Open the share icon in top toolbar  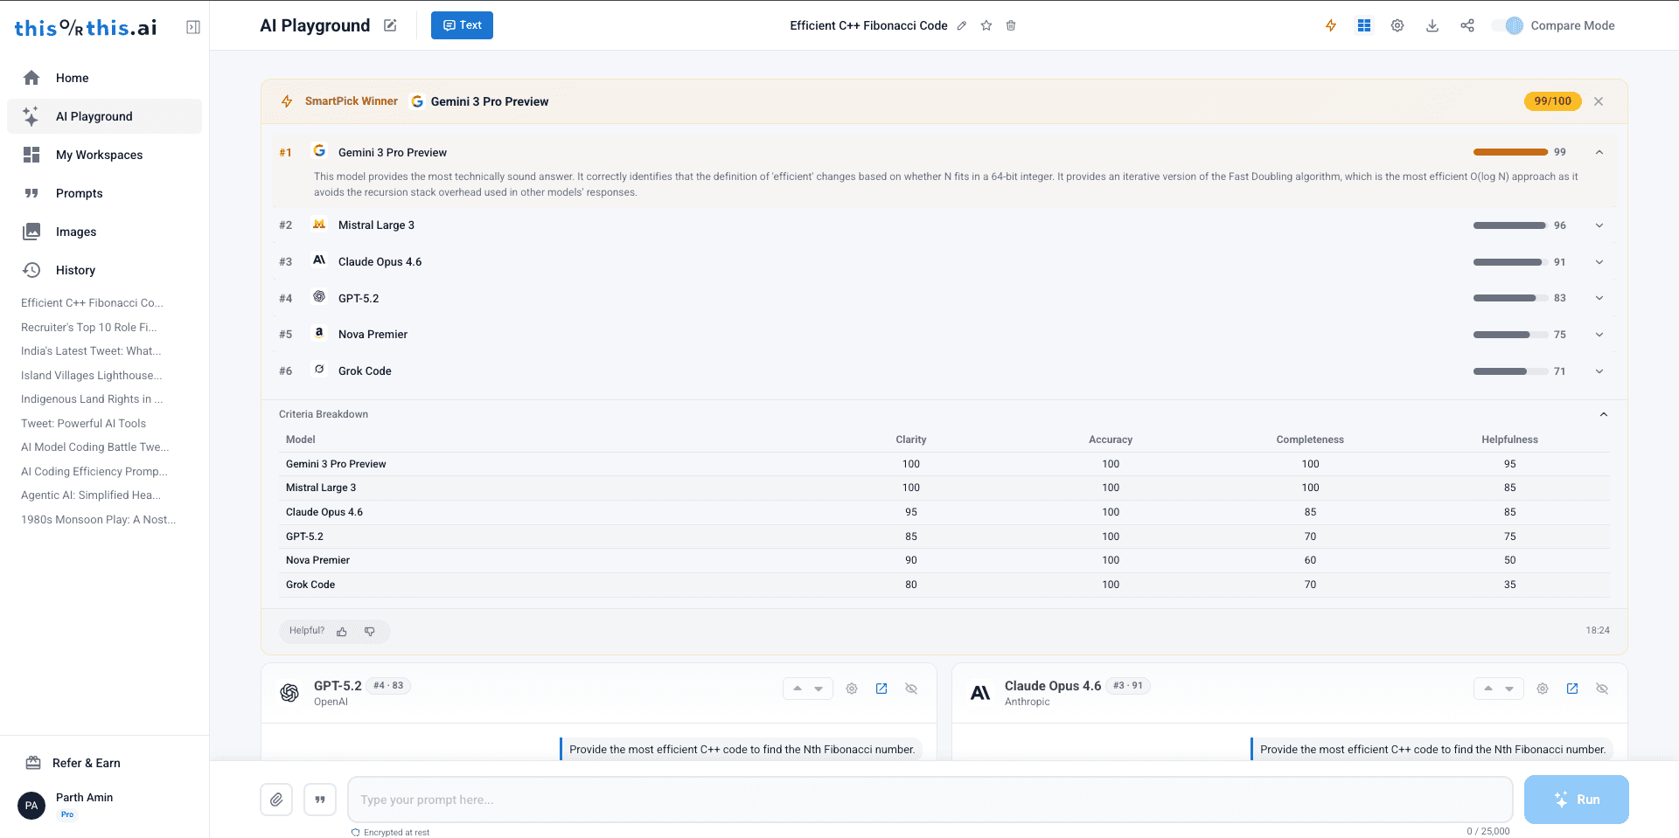[x=1467, y=25]
